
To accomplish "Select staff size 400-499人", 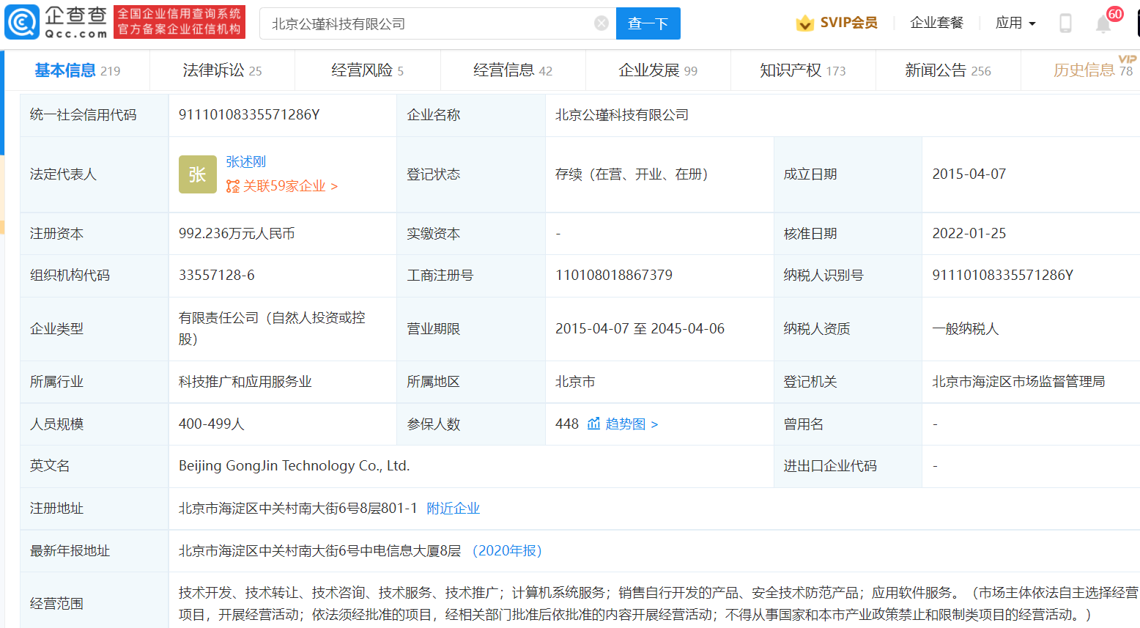I will pos(212,424).
